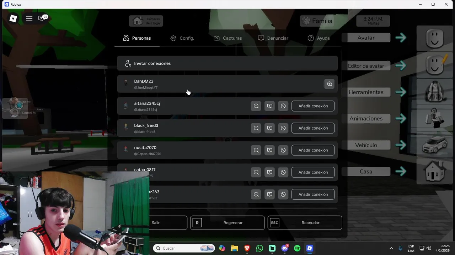Screen dimensions: 455x255
Task: Add black_fried3 via Añadir conexión
Action: click(x=313, y=128)
